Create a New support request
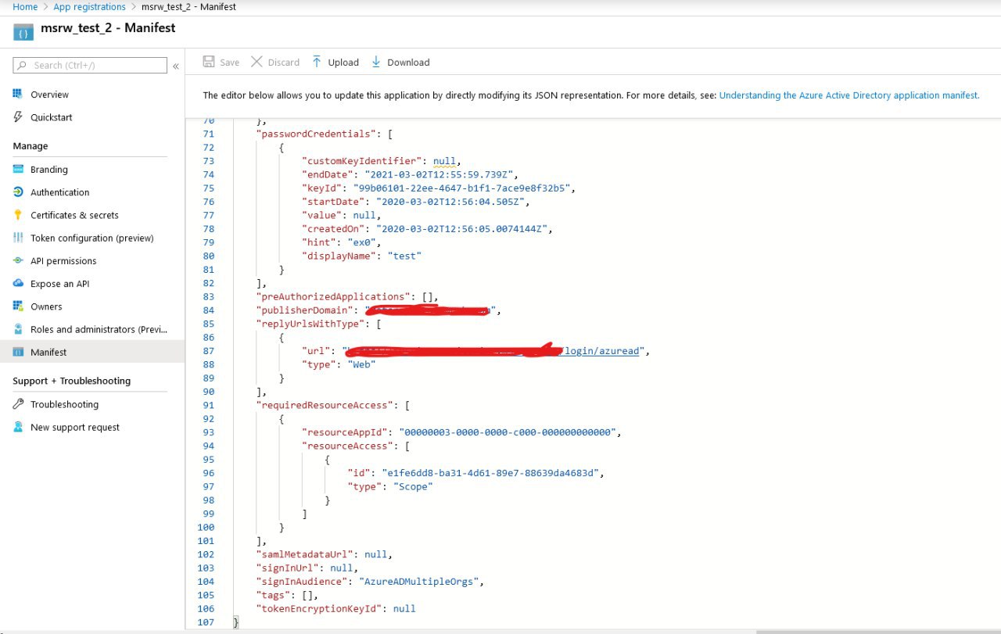Image resolution: width=1001 pixels, height=634 pixels. (x=75, y=427)
